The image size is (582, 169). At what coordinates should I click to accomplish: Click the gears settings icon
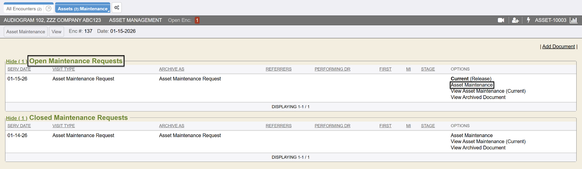click(117, 8)
